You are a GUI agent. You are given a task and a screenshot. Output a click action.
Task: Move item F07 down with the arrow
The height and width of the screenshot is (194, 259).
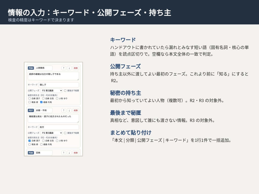(69, 110)
